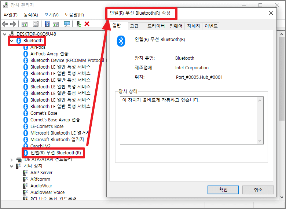
Task: Switch to the 드라이버 tab
Action: 156,26
